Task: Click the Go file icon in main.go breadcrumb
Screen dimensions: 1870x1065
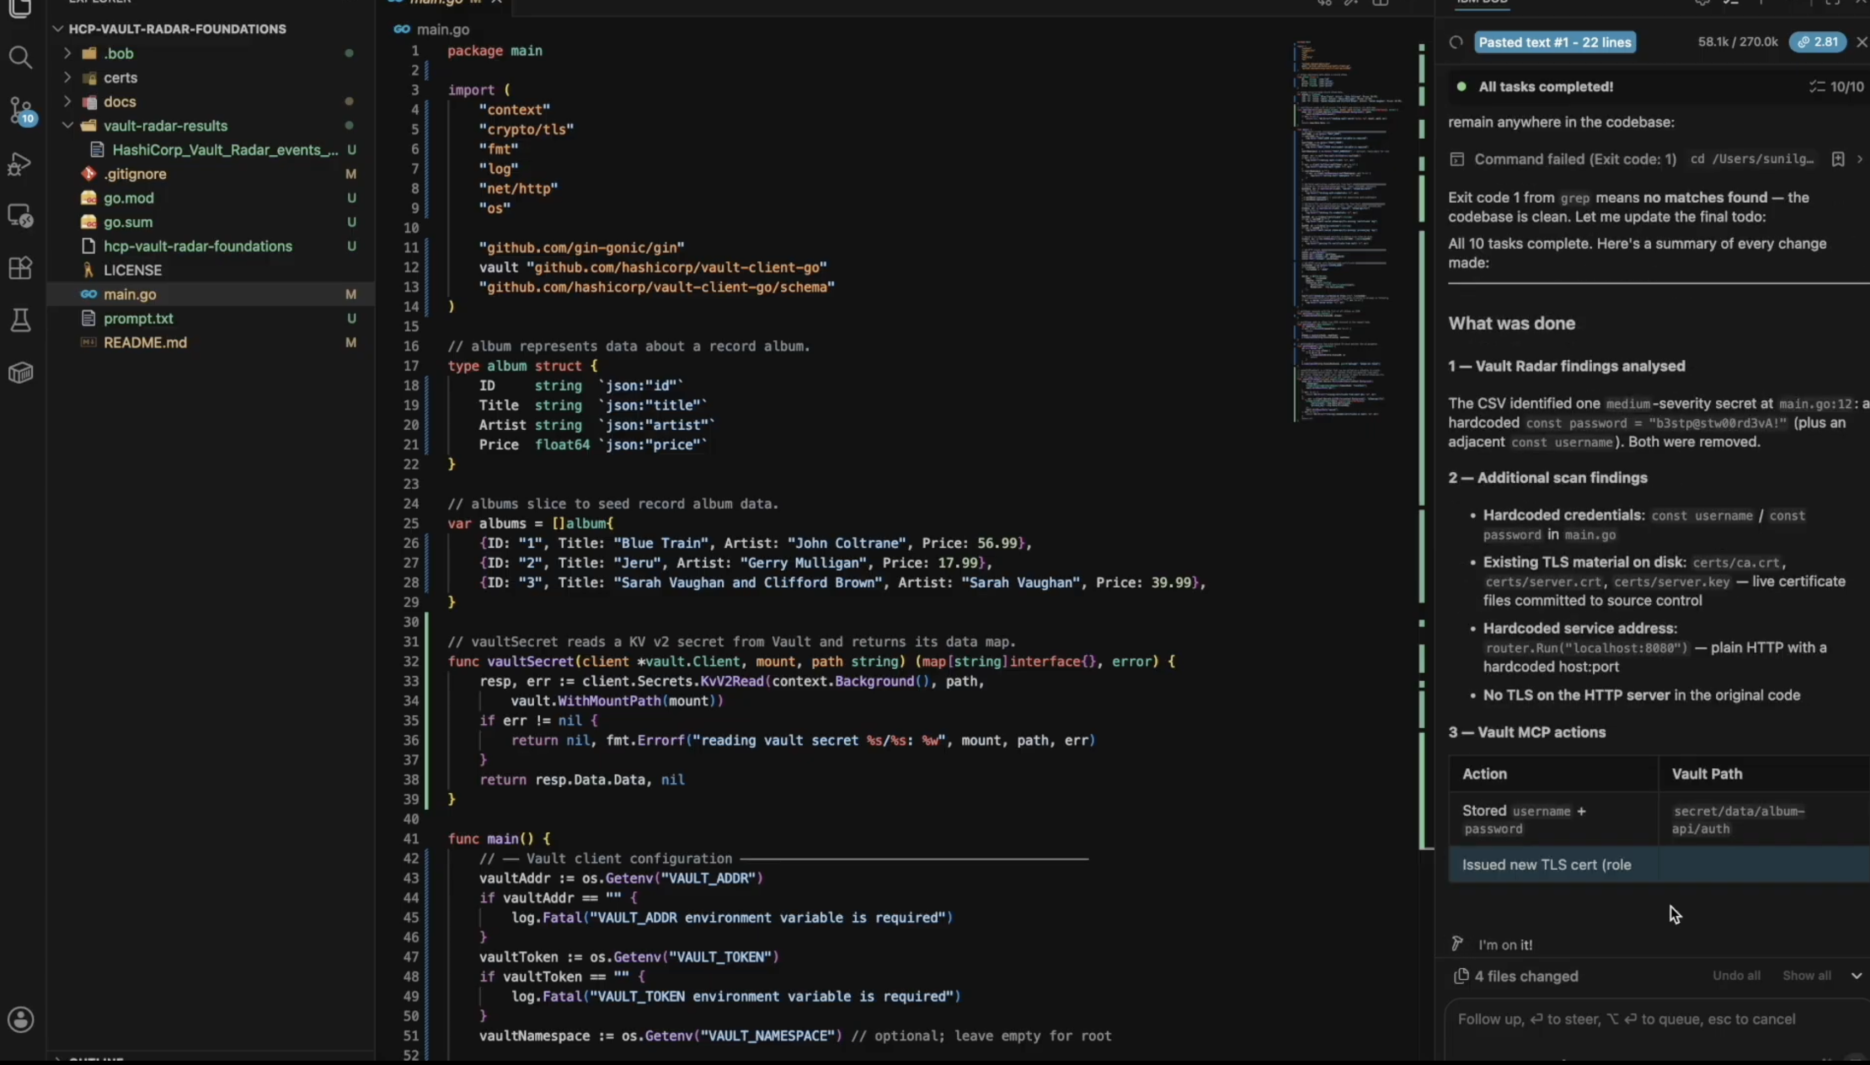Action: point(401,30)
